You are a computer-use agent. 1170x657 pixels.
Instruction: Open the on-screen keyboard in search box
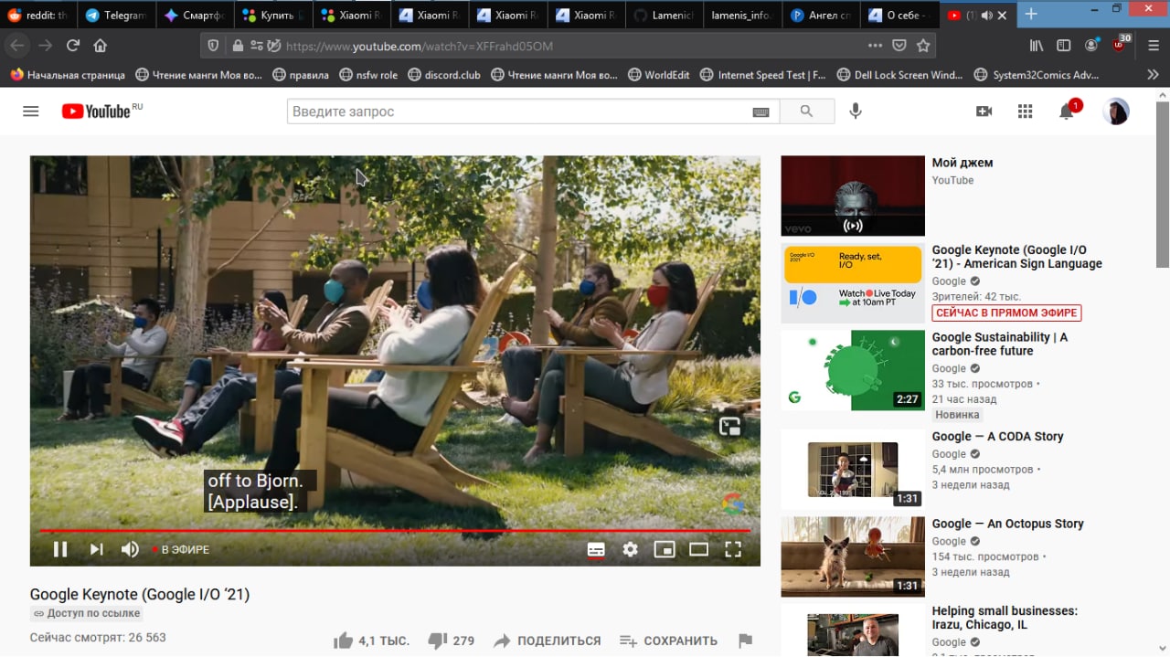[x=760, y=111]
